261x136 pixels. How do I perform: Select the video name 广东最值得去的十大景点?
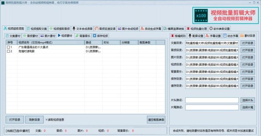click(x=33, y=47)
